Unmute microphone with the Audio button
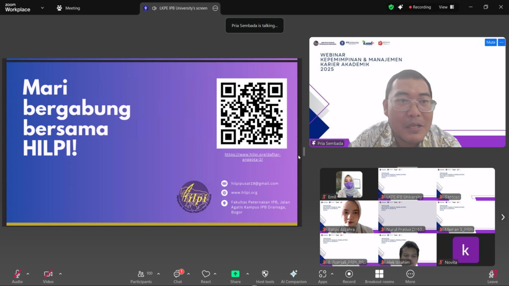Screen dimensions: 509x286 click(17, 276)
